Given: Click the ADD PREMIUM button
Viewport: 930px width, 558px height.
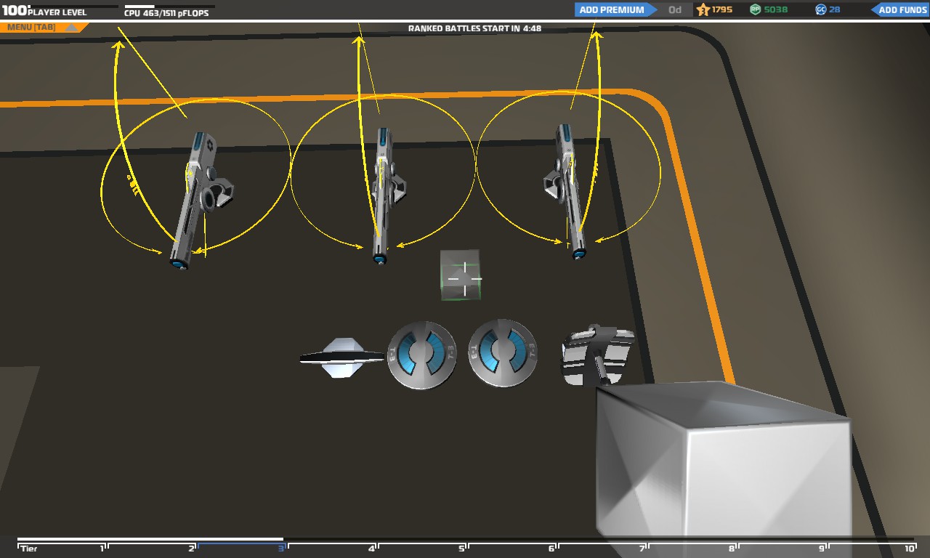Looking at the screenshot, I should 616,10.
